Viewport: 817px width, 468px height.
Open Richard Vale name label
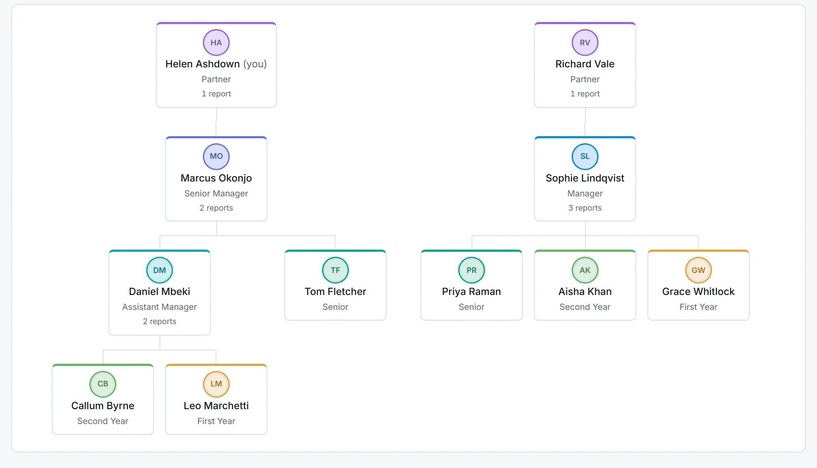pyautogui.click(x=585, y=64)
